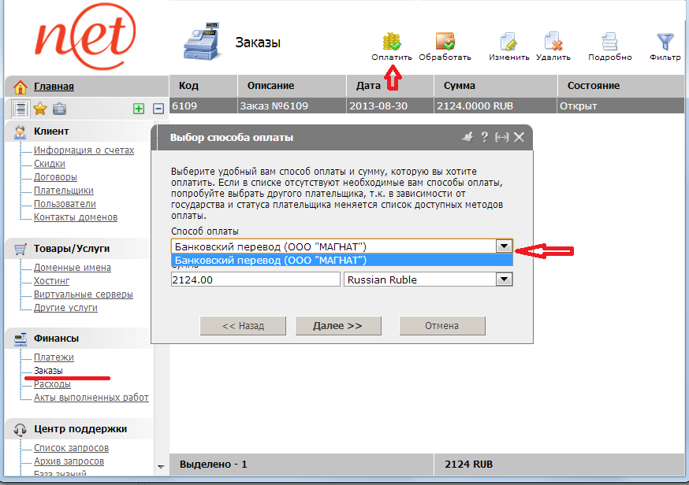Open the Платежи link under Финансы
Viewport: 689px width, 485px height.
(54, 357)
